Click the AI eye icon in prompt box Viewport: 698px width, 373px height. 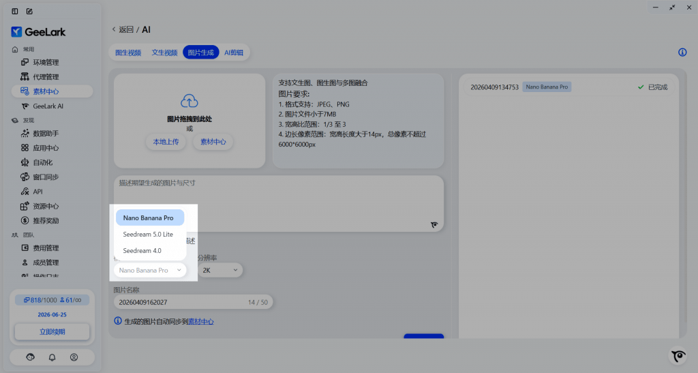434,224
